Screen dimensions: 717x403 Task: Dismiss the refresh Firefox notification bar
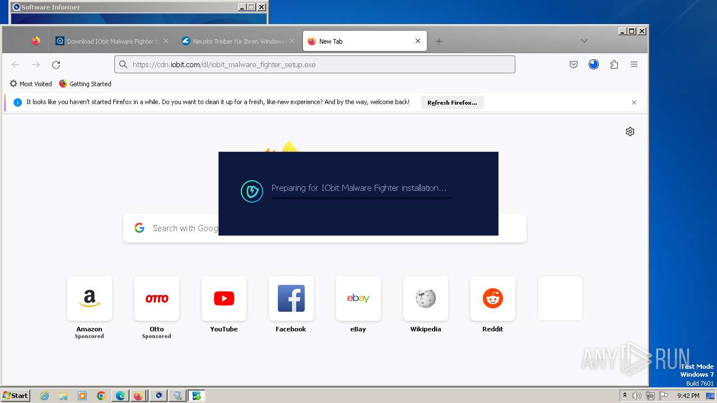click(634, 102)
